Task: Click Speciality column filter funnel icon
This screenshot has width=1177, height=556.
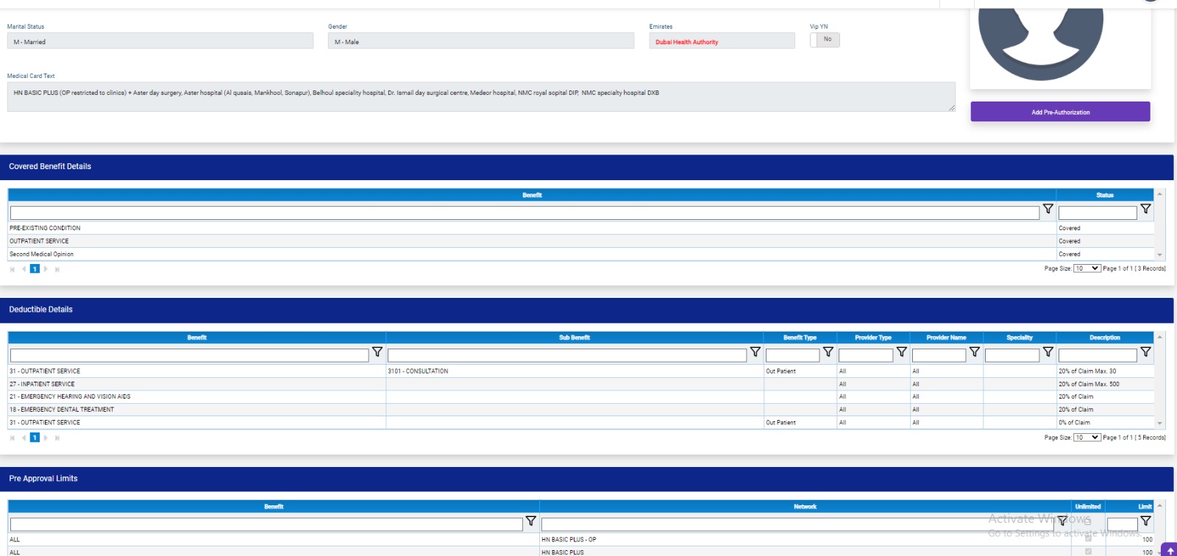Action: click(x=1048, y=352)
